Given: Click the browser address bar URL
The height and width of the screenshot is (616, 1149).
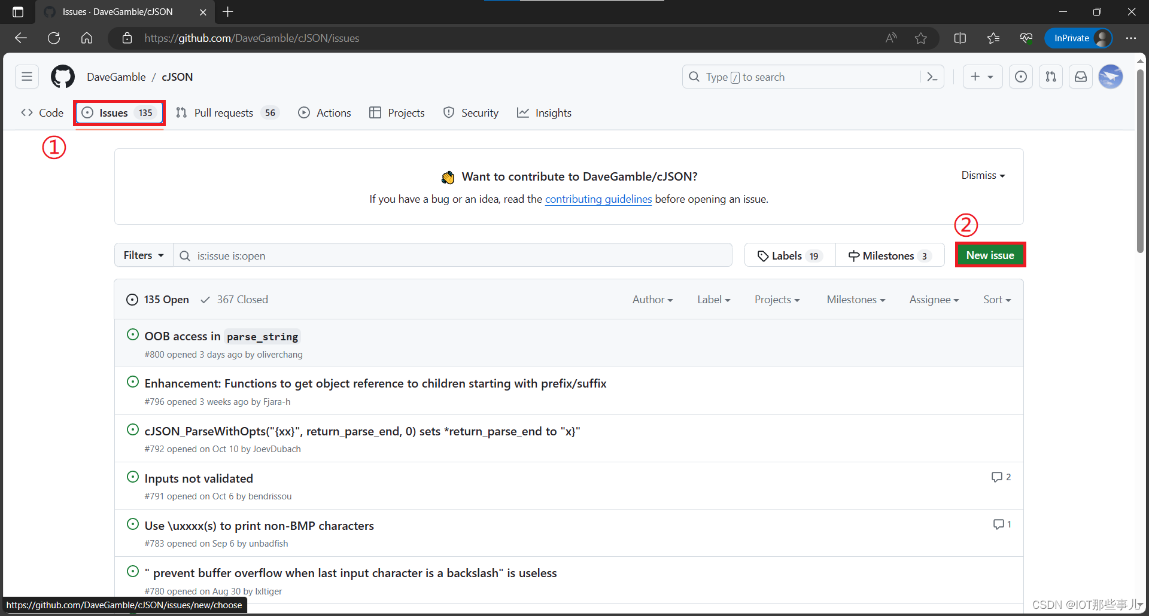Looking at the screenshot, I should tap(251, 38).
